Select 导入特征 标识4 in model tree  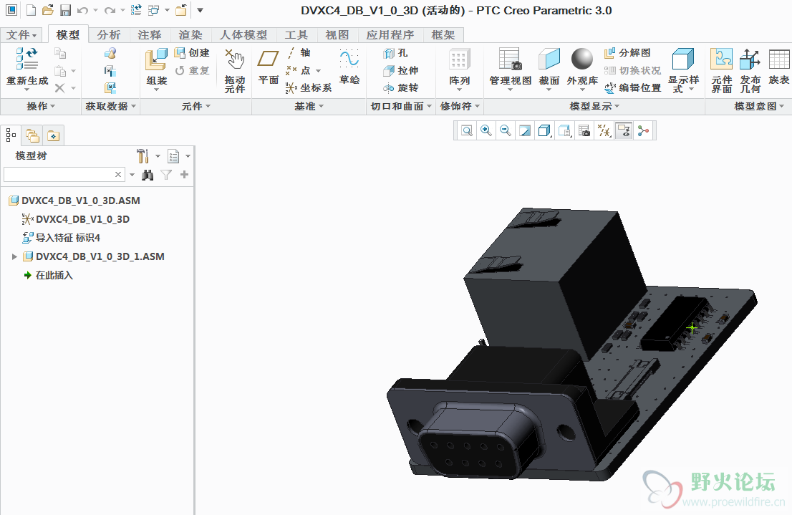[x=62, y=238]
